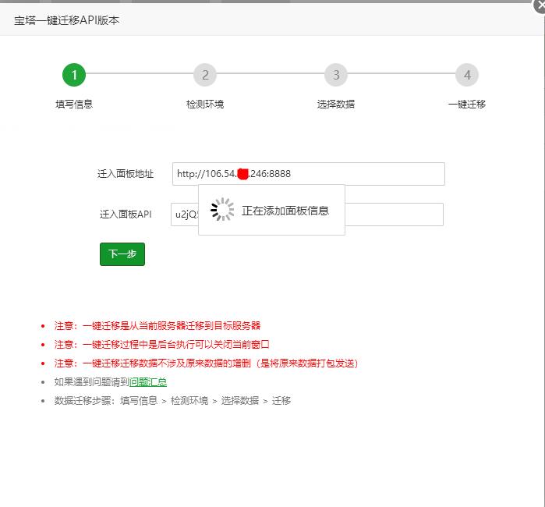The image size is (545, 507).
Task: Click step 1 green circle 填写信息
Action: pos(74,75)
